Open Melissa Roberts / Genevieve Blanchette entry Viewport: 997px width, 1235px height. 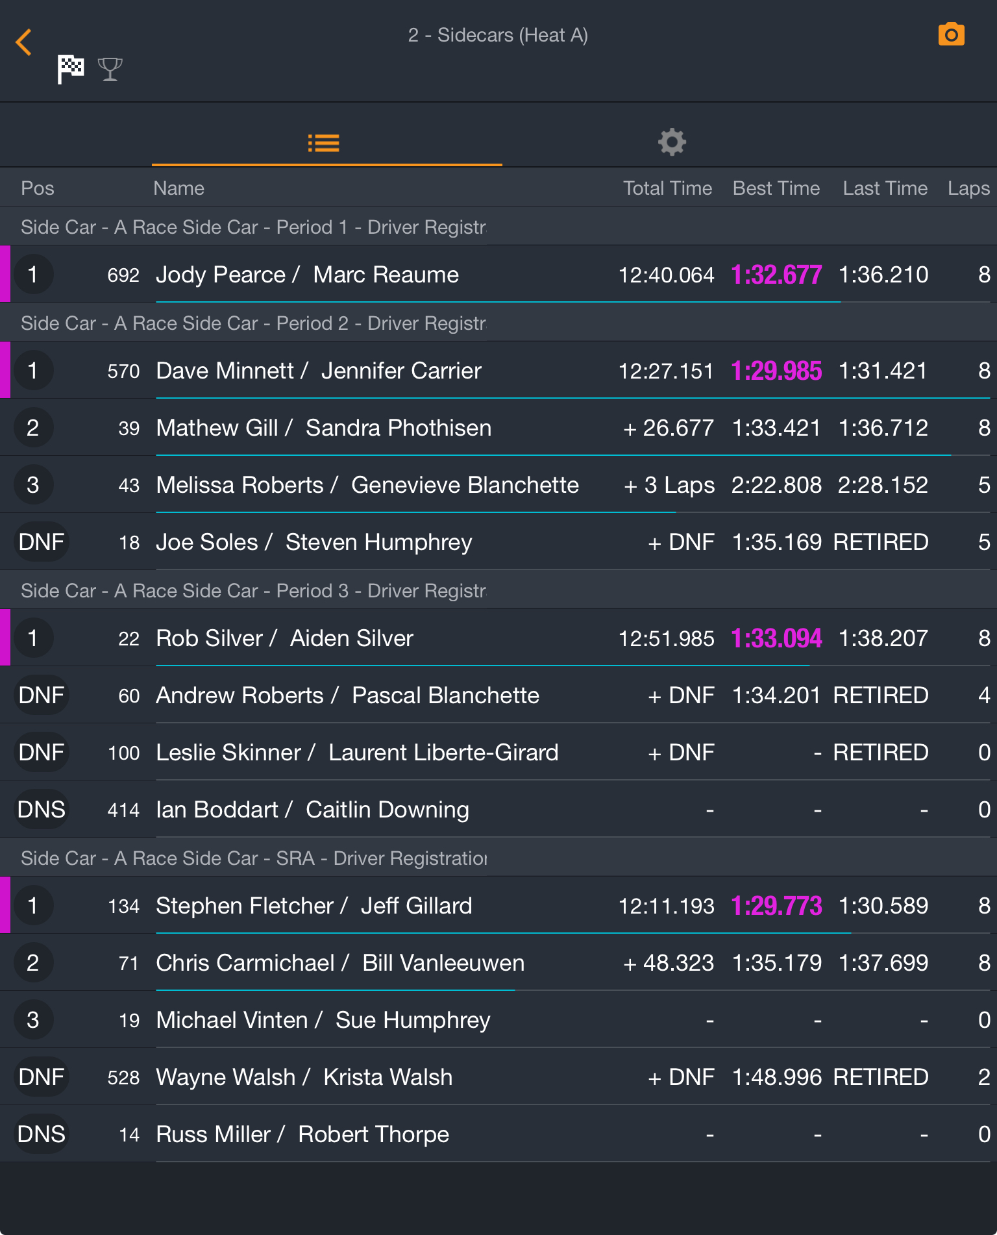pyautogui.click(x=498, y=485)
